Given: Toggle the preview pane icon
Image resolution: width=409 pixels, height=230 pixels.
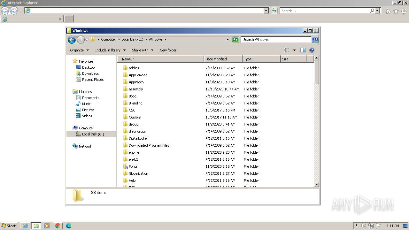Looking at the screenshot, I should pyautogui.click(x=303, y=50).
